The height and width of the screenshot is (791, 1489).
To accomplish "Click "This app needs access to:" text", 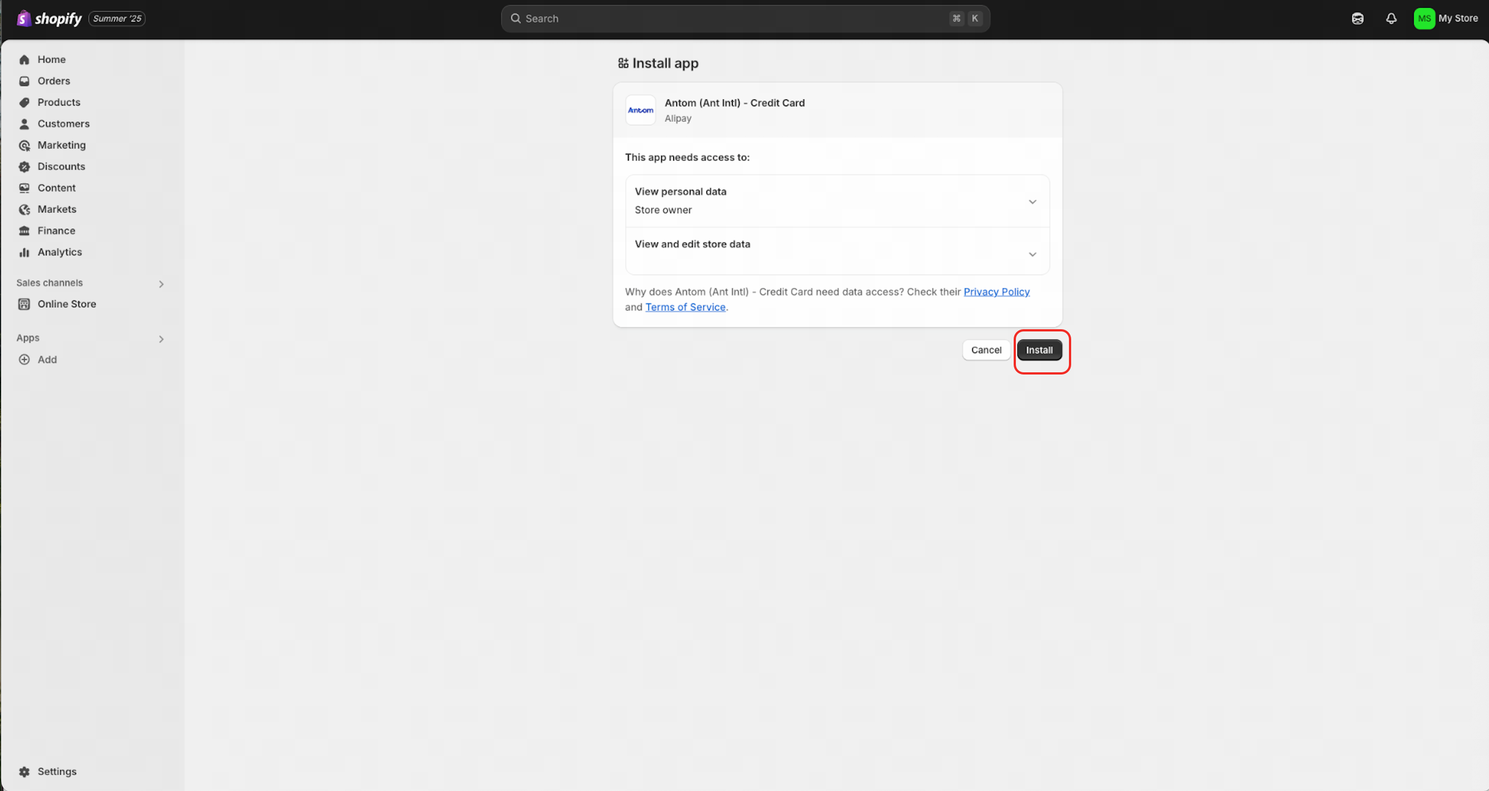I will [686, 157].
